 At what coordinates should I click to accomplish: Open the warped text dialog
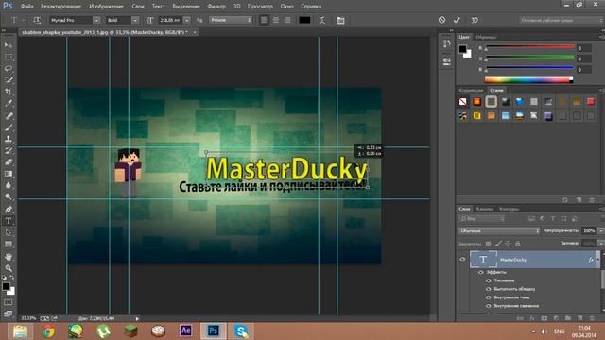[322, 20]
